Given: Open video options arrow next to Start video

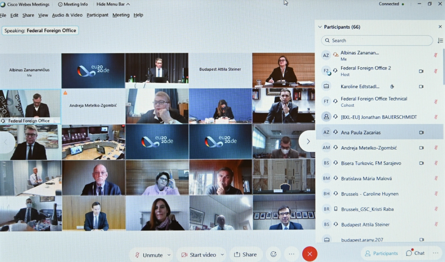Looking at the screenshot, I should [x=222, y=255].
